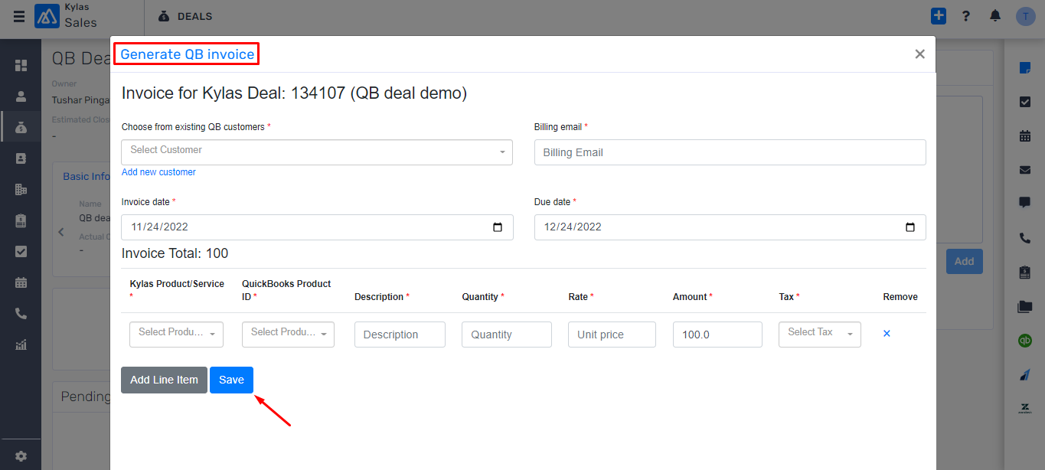Image resolution: width=1045 pixels, height=470 pixels.
Task: Click the invoice heading for Kylas Deal 134107
Action: click(x=294, y=93)
